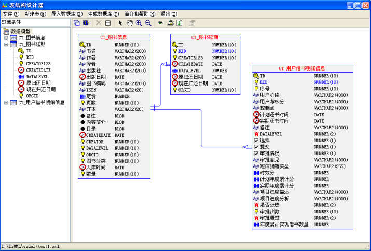The image size is (371, 251).
Task: Collapse the CT_图书延期 tree node
Action: point(6,45)
